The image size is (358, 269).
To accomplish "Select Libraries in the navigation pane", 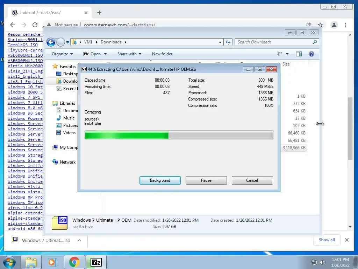I will (67, 103).
